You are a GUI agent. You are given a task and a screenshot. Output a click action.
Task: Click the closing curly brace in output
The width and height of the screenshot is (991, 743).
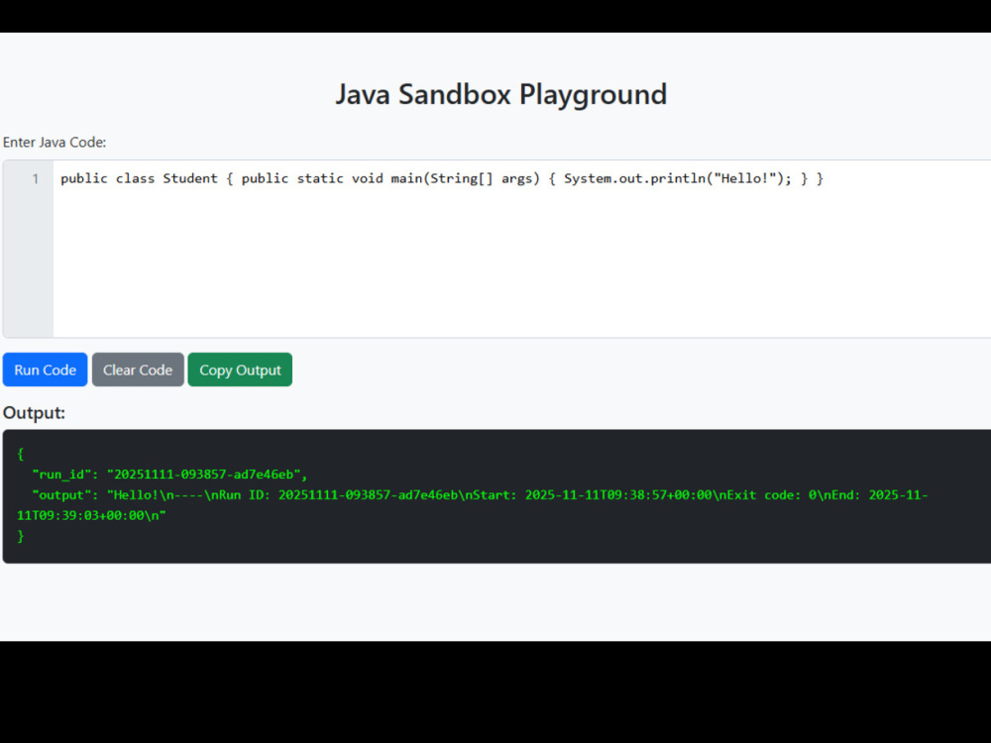[20, 536]
